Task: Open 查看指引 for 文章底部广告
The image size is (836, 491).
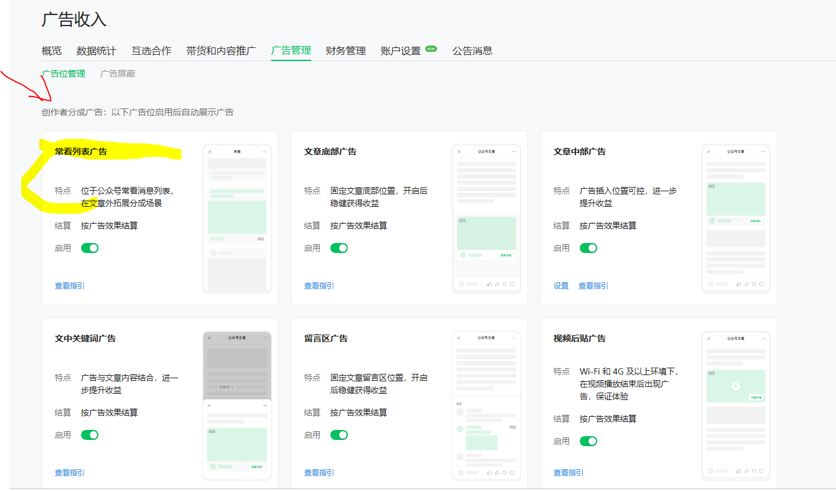Action: tap(319, 285)
